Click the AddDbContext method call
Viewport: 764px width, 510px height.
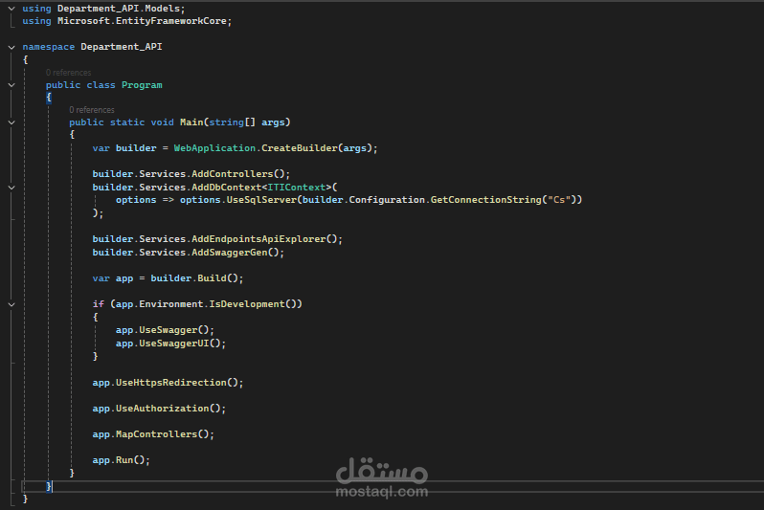[227, 187]
